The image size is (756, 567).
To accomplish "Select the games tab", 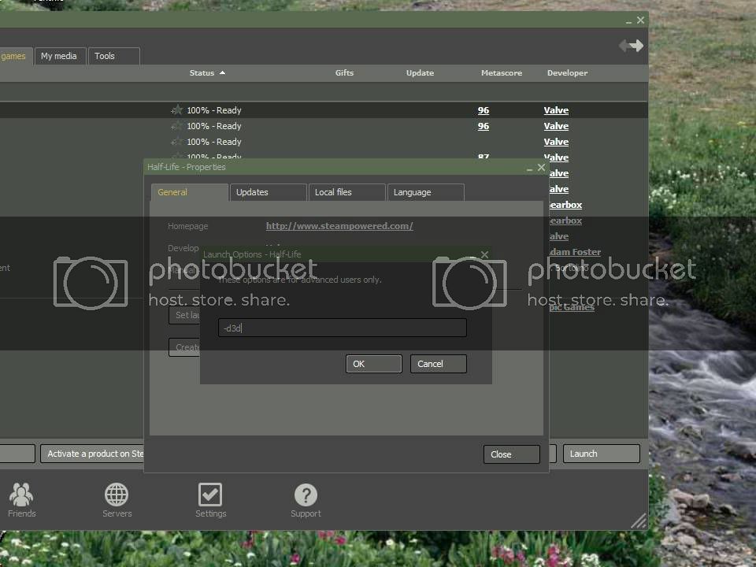I will coord(16,56).
